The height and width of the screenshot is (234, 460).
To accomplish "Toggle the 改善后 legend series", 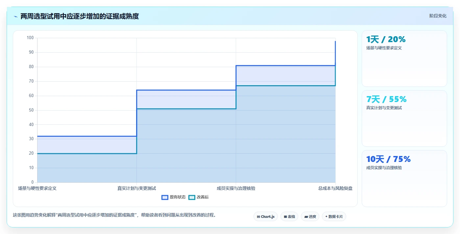I will (x=199, y=197).
